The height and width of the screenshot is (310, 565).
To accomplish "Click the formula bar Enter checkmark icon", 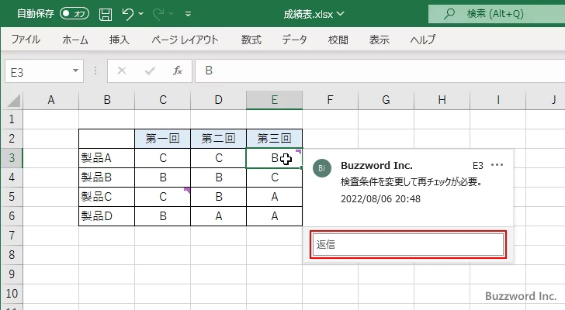I will 150,71.
